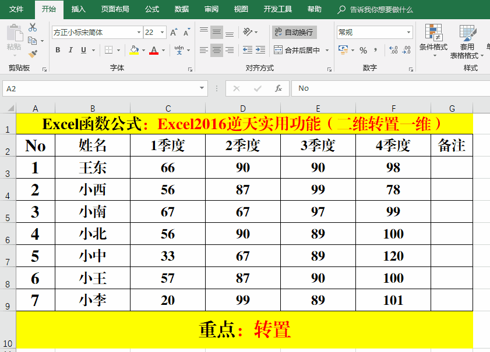Screen dimensions: 490x352
Task: Toggle Wrap Text (自动换行)
Action: [x=294, y=33]
